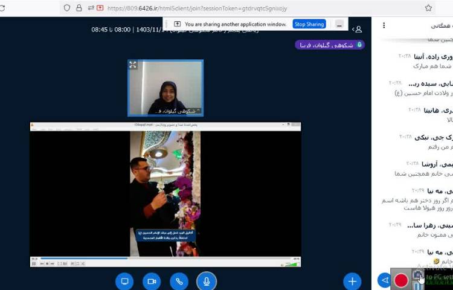Hide the sharing notification bar
453x290 pixels.
click(x=340, y=24)
